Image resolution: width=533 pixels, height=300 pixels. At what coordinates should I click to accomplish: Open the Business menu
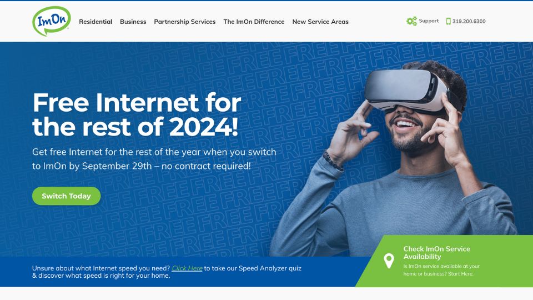coord(133,22)
